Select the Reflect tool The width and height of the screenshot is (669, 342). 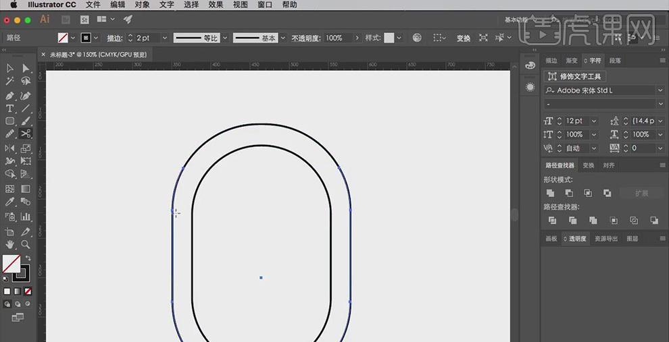[10, 148]
